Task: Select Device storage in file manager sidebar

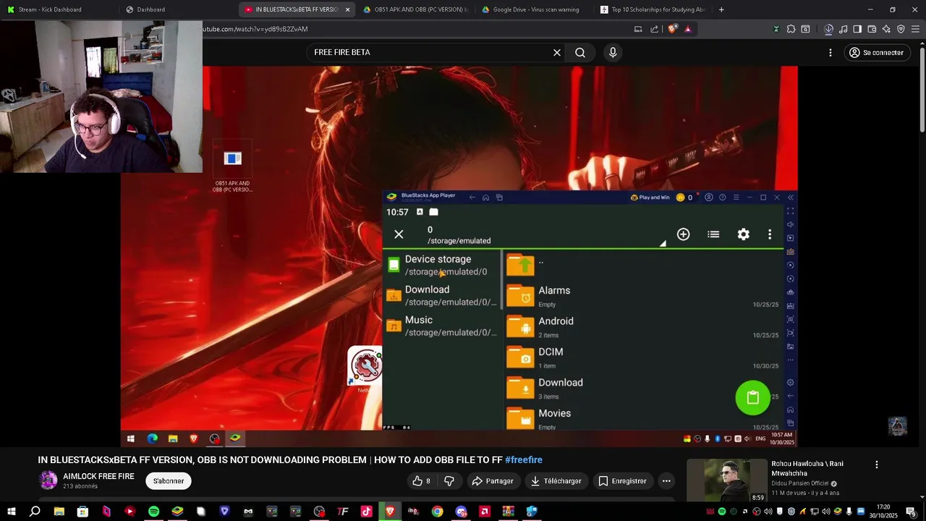Action: click(443, 265)
